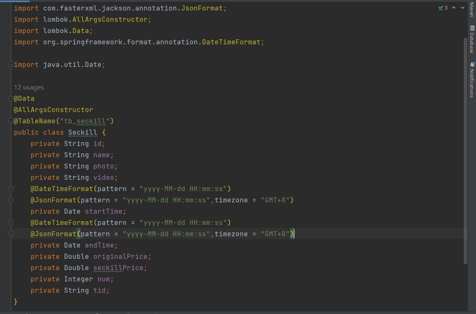Select the Seckill class name
Screen dimensions: 476x314
click(82, 132)
